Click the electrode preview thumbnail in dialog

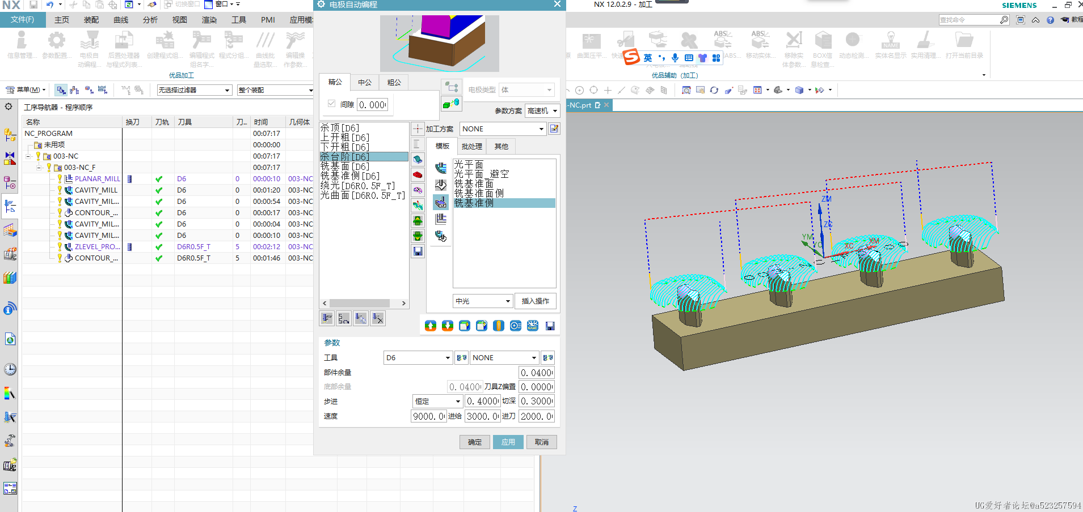(x=439, y=43)
